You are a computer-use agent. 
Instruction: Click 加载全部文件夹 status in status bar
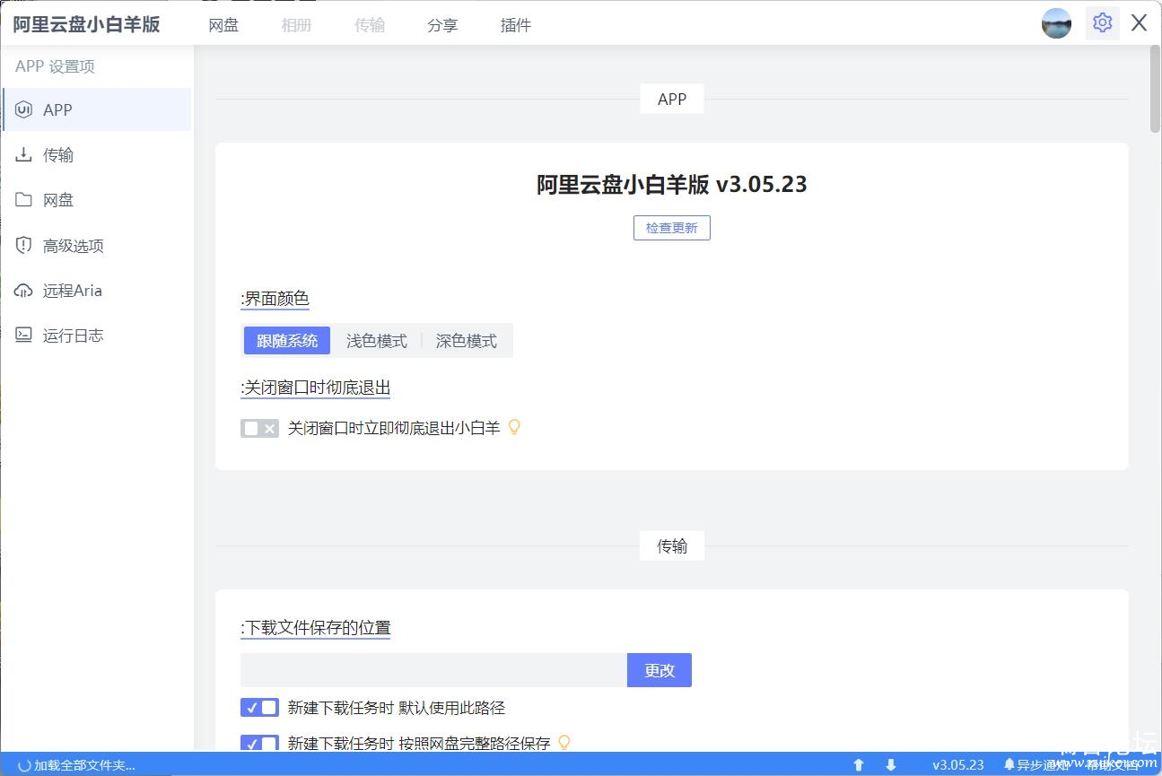[x=77, y=765]
